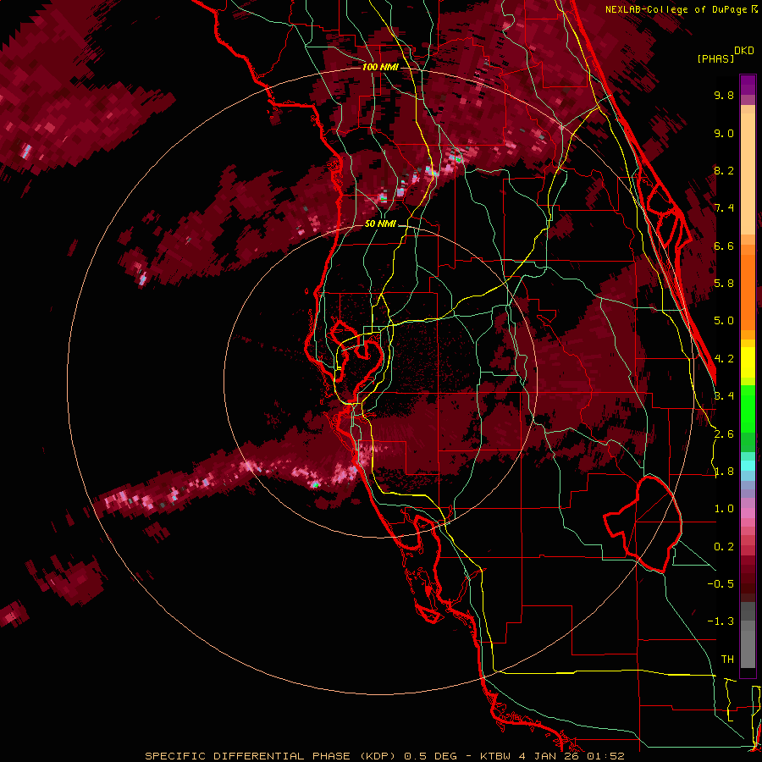
Task: Pick the bright green segment near 3.4
Action: (748, 408)
